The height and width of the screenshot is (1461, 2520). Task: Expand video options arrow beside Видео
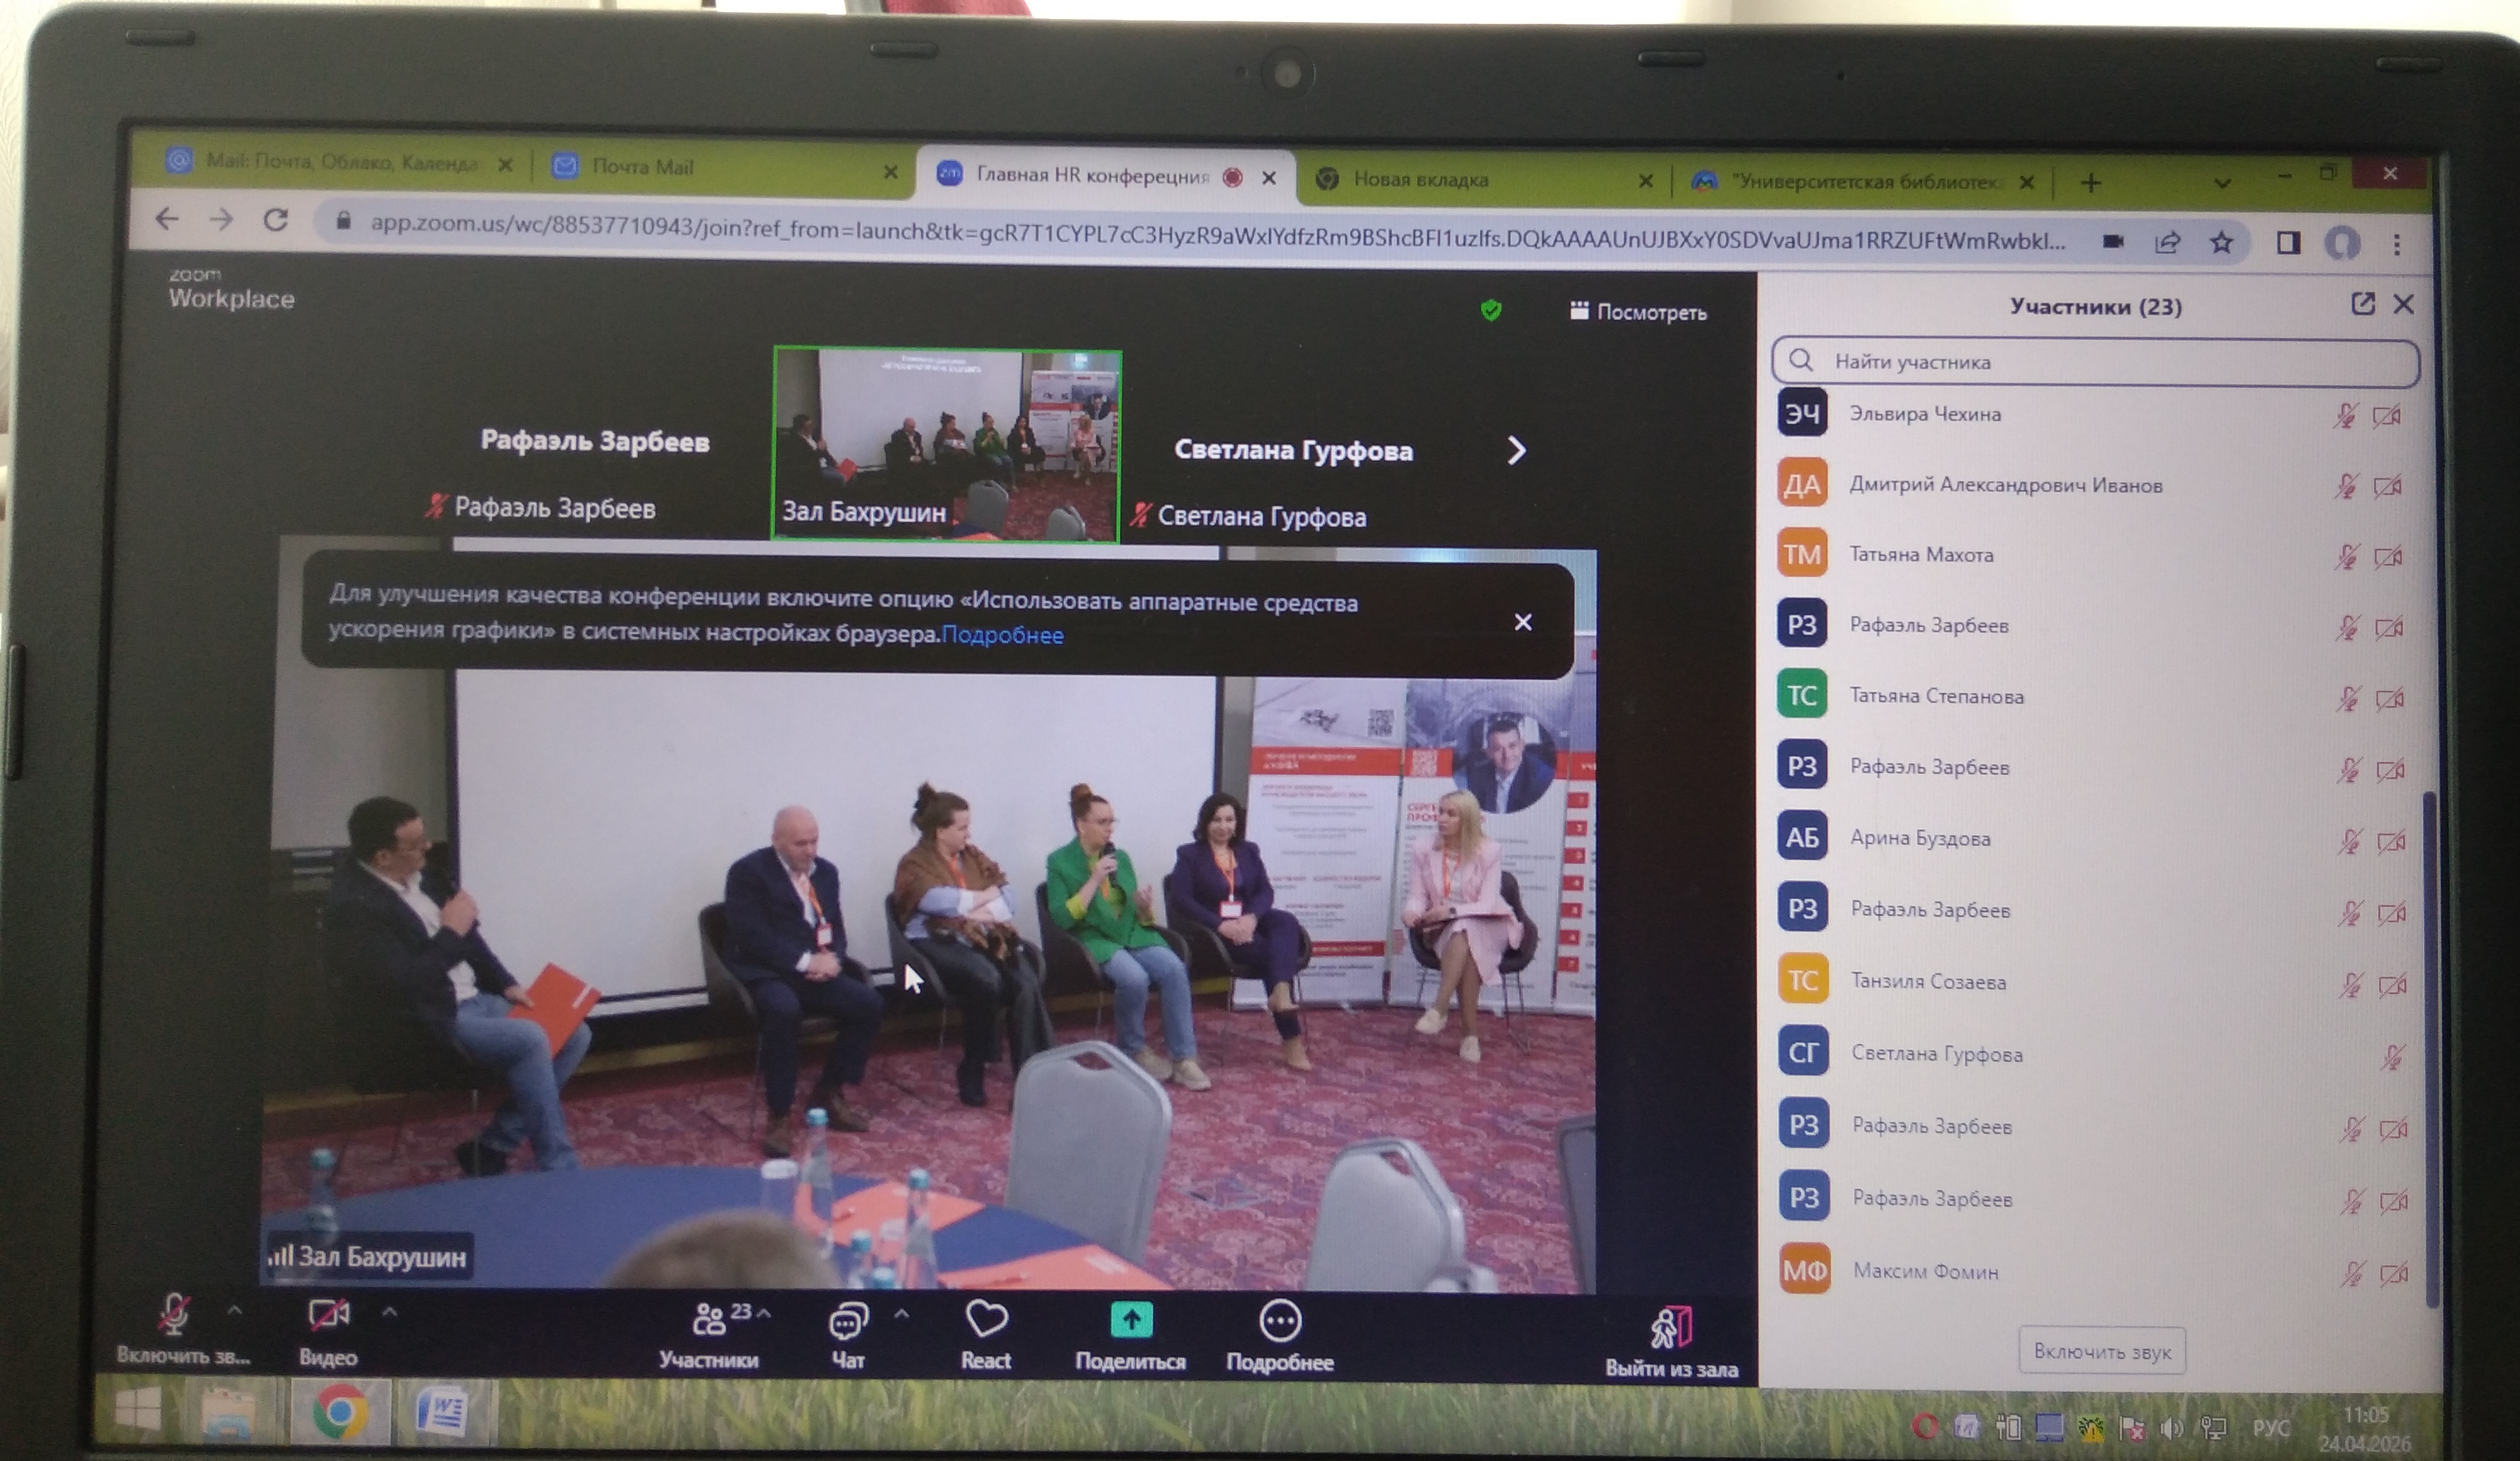(390, 1311)
